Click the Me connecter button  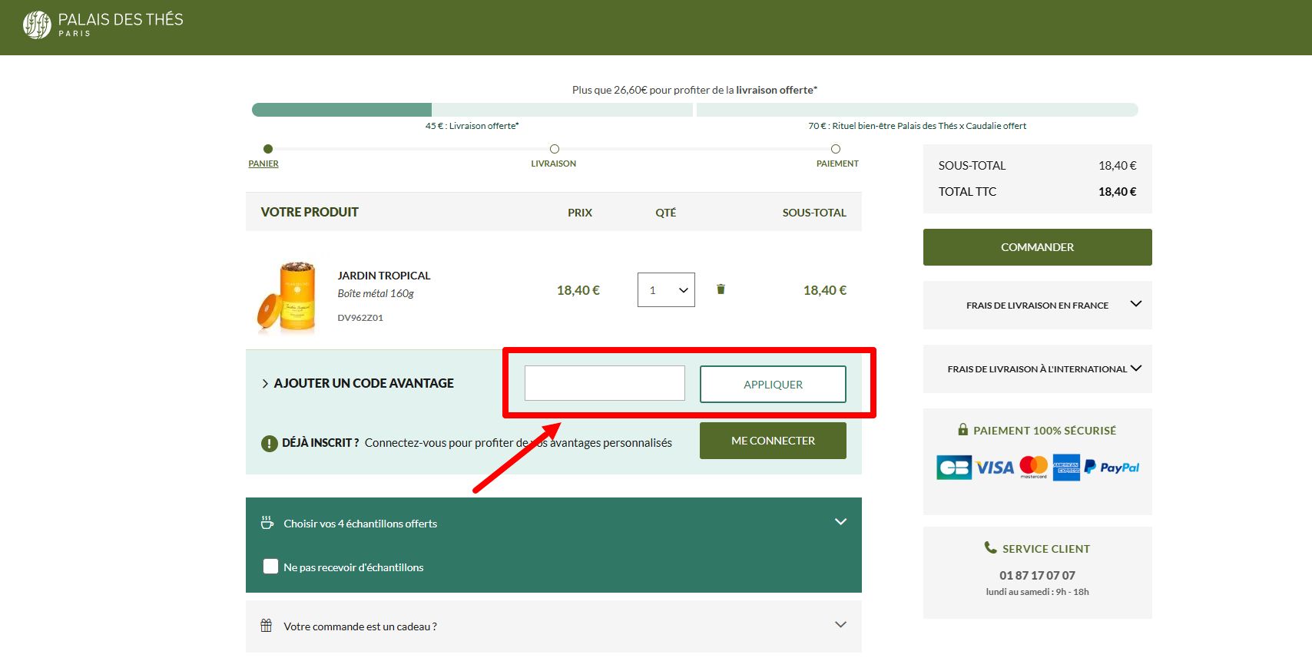(x=773, y=441)
